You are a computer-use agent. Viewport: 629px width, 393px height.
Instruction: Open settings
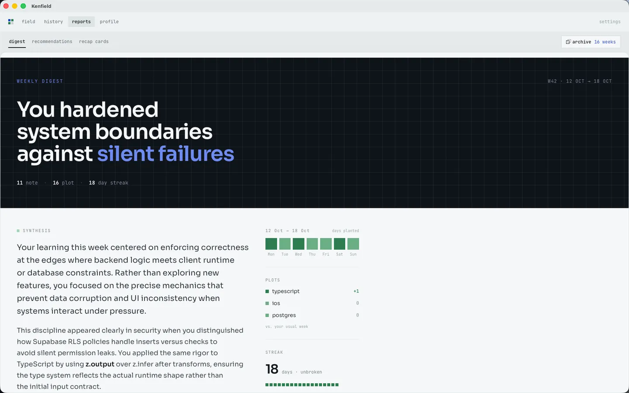pos(610,21)
